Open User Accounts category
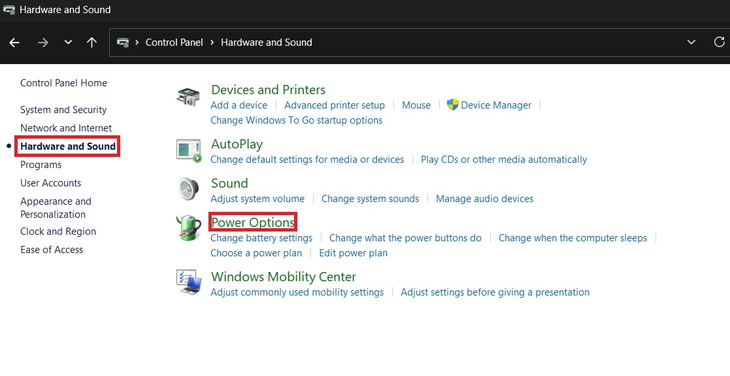The image size is (730, 376). coord(51,183)
